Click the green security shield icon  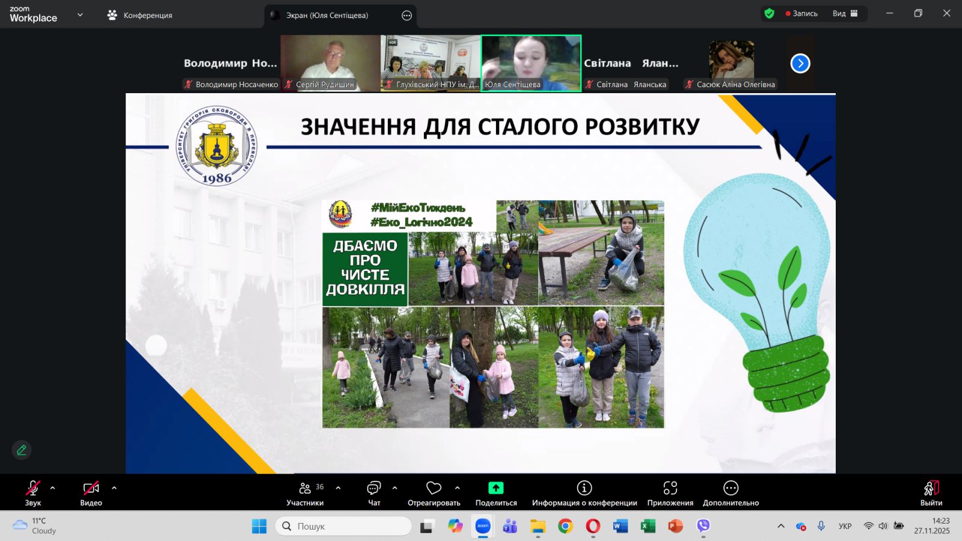click(769, 13)
